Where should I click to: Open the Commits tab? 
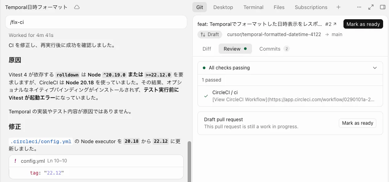(274, 49)
